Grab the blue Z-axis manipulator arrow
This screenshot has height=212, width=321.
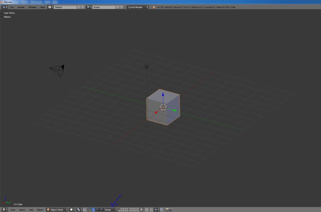coord(163,95)
